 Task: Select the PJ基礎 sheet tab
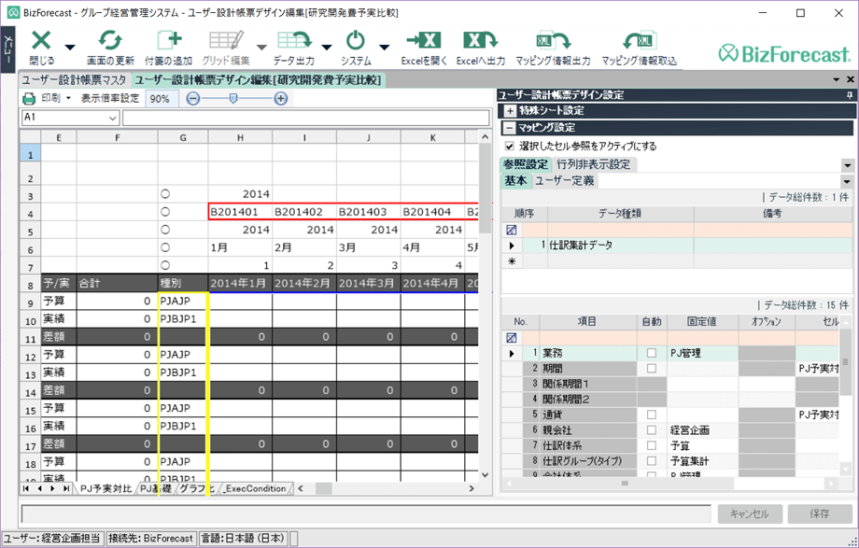point(156,488)
